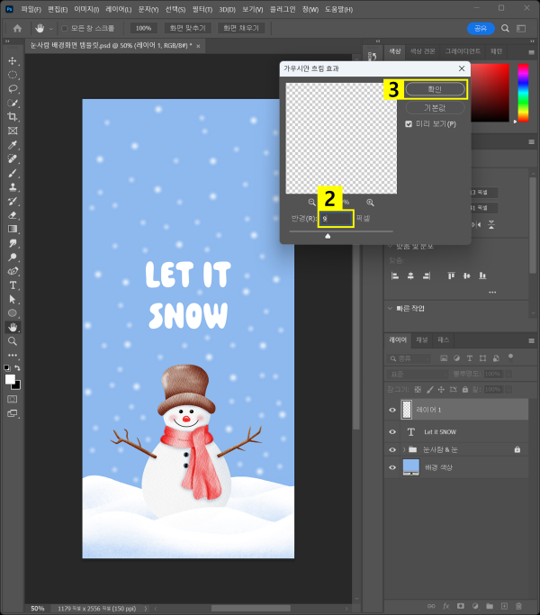The image size is (540, 615).
Task: Select the Pen tool
Action: tap(13, 271)
